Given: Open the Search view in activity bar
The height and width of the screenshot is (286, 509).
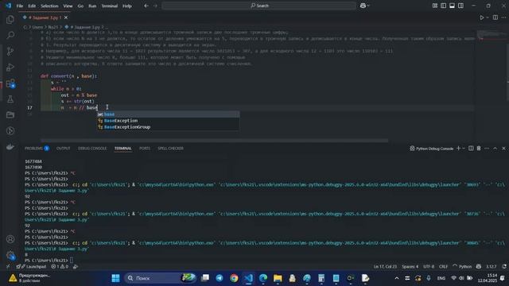Looking at the screenshot, I should pyautogui.click(x=10, y=35).
